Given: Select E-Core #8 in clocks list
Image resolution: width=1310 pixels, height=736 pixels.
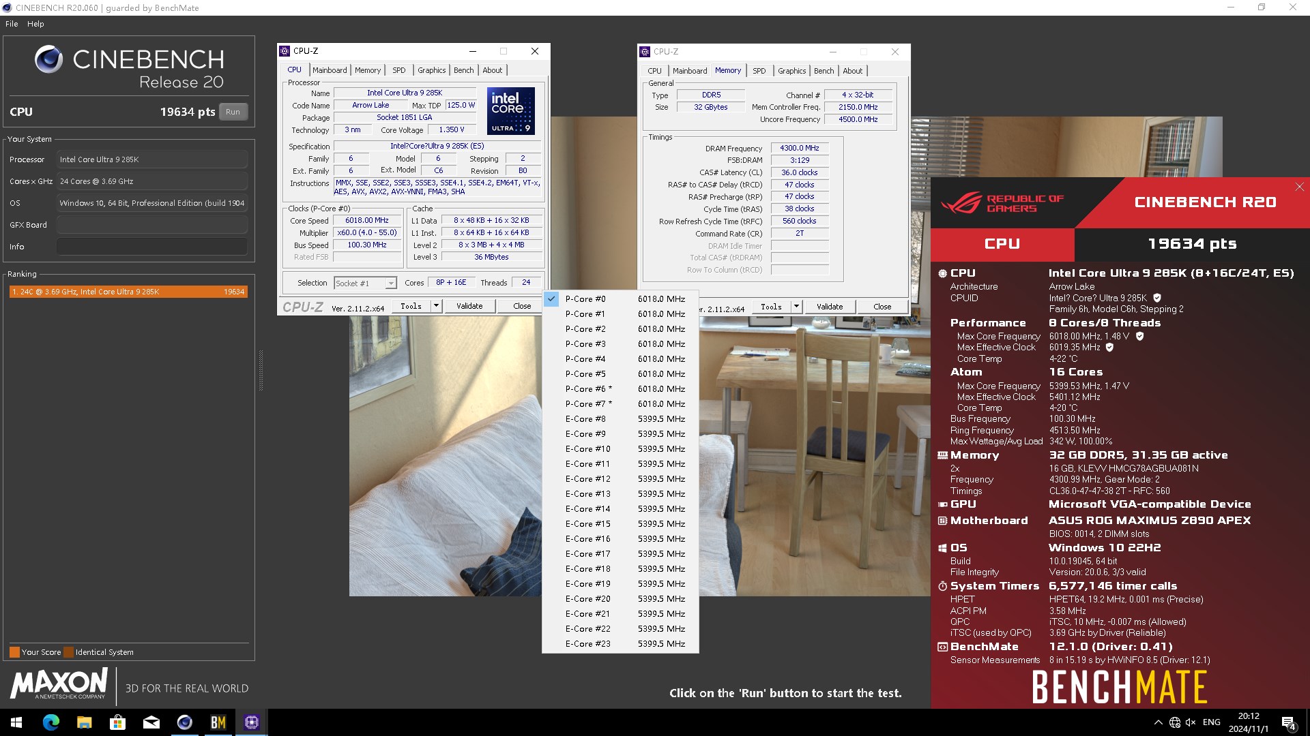Looking at the screenshot, I should 620,419.
